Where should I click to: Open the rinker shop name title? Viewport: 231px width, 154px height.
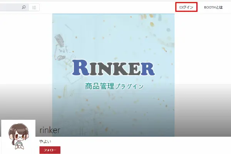(x=50, y=130)
